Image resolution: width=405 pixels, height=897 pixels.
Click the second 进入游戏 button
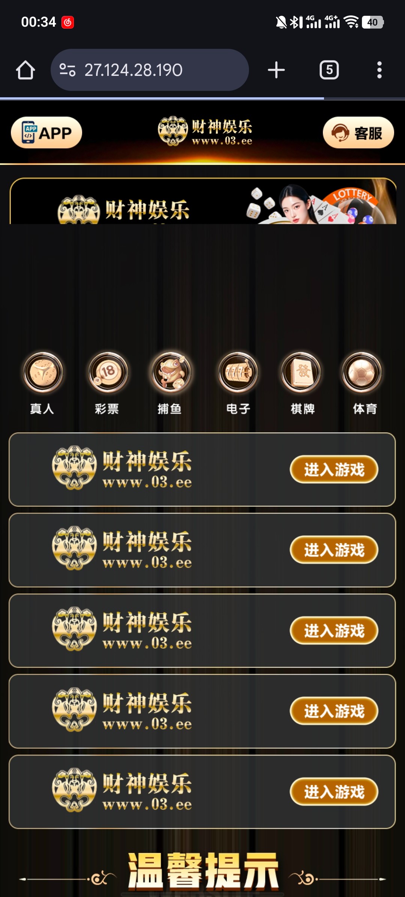334,550
